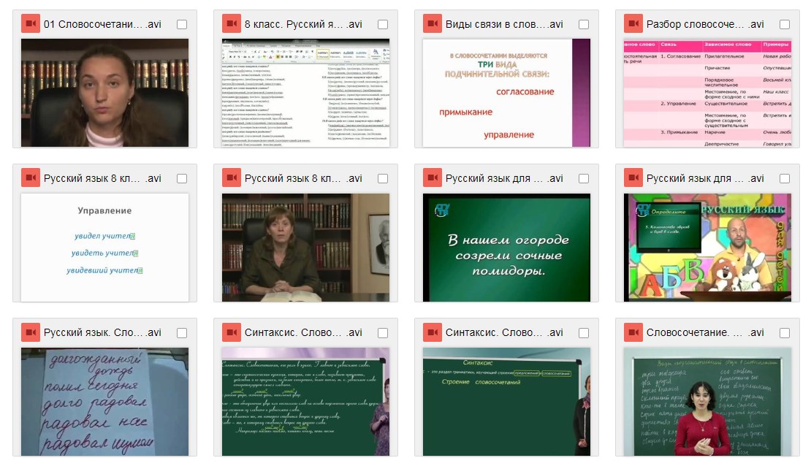Select checkbox of "Русский язык. Сло... .avi"

[182, 333]
